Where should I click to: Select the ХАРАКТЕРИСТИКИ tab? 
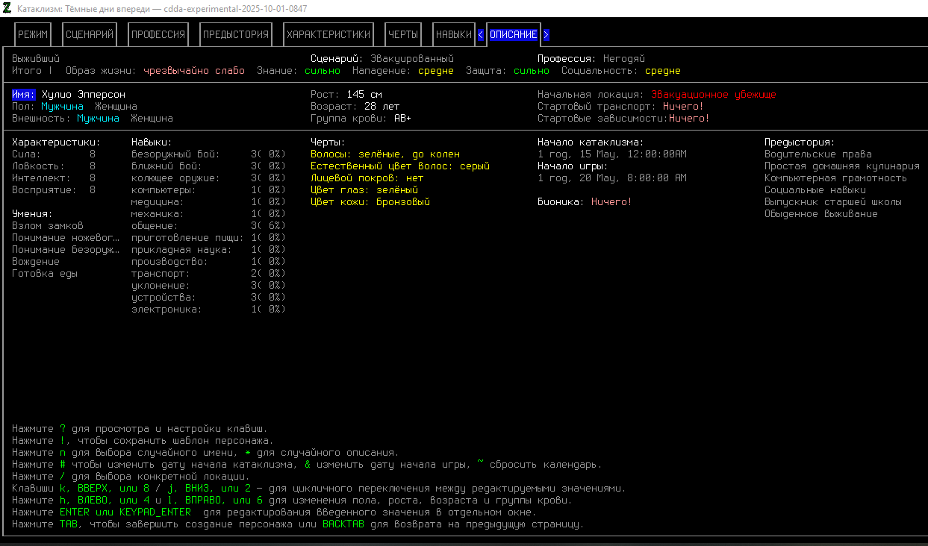coord(328,35)
